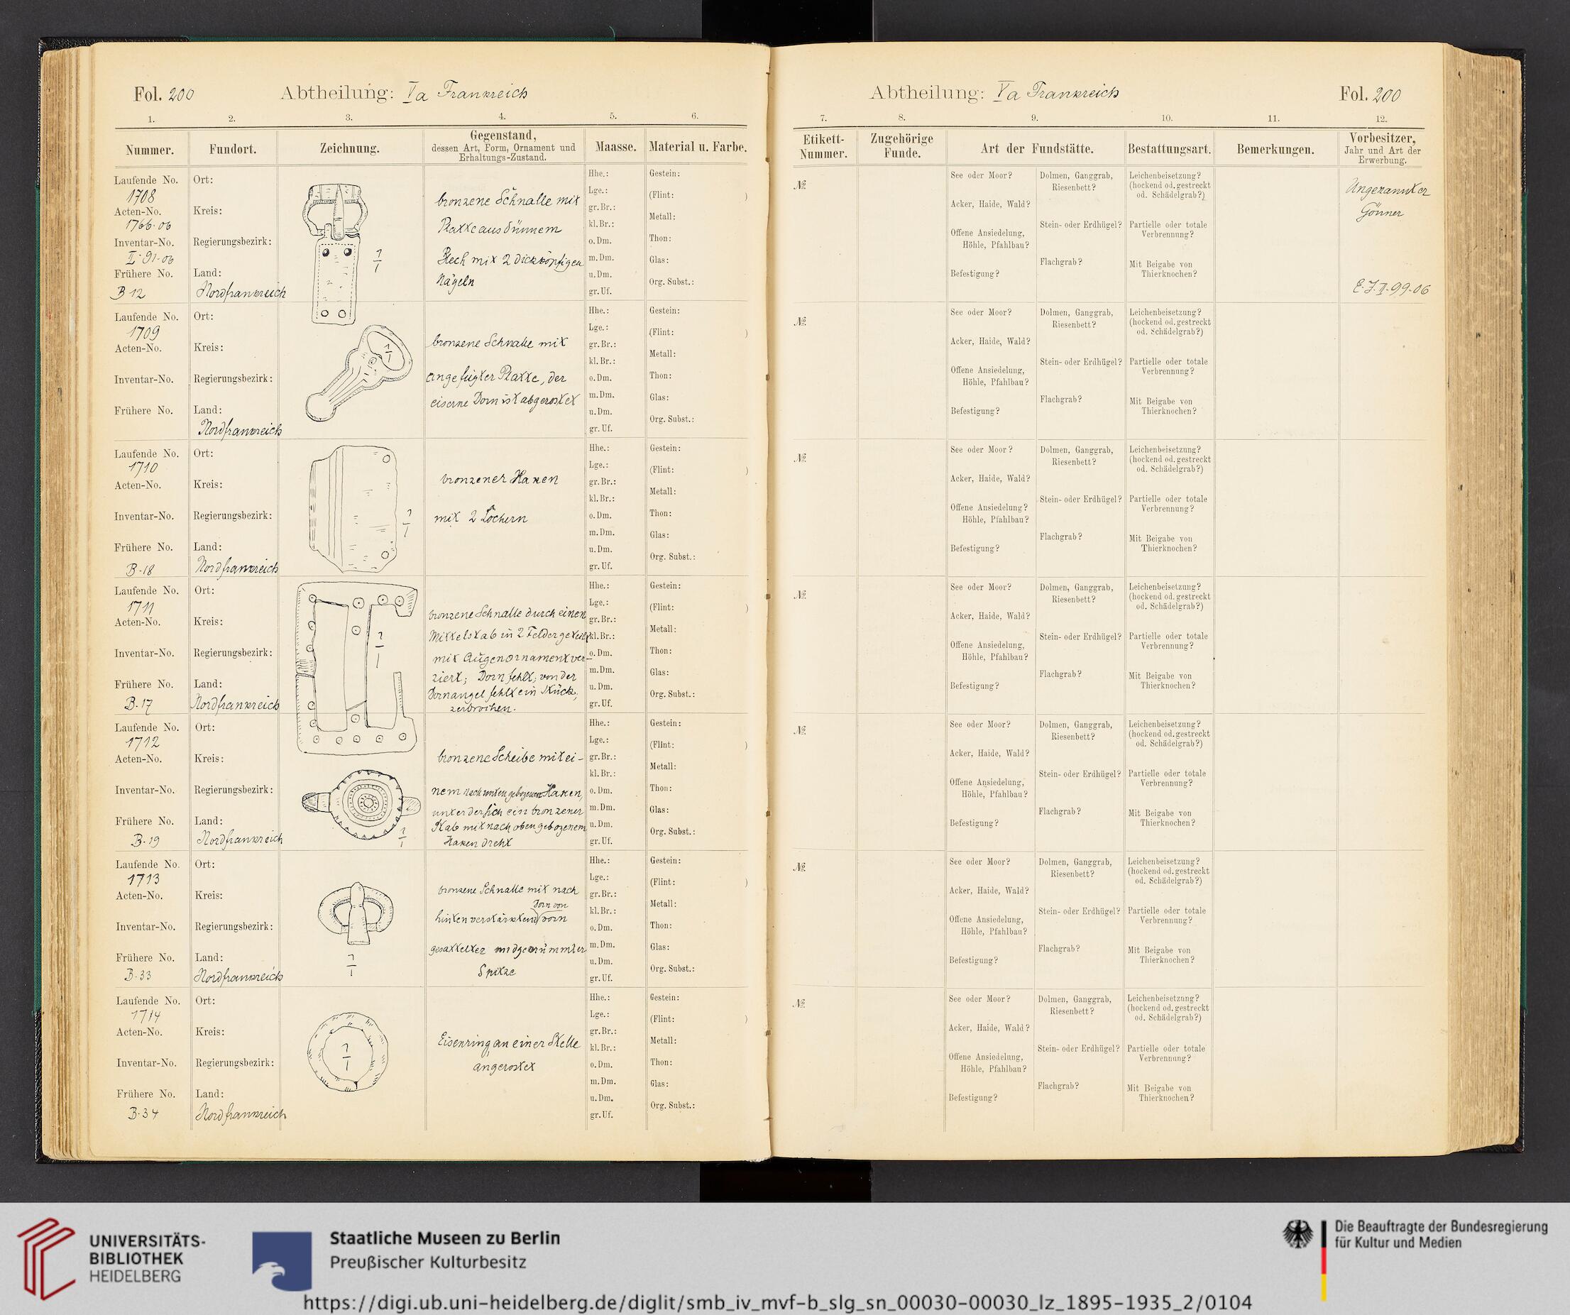Select the iron ring drawing for entry 1714

[347, 1052]
